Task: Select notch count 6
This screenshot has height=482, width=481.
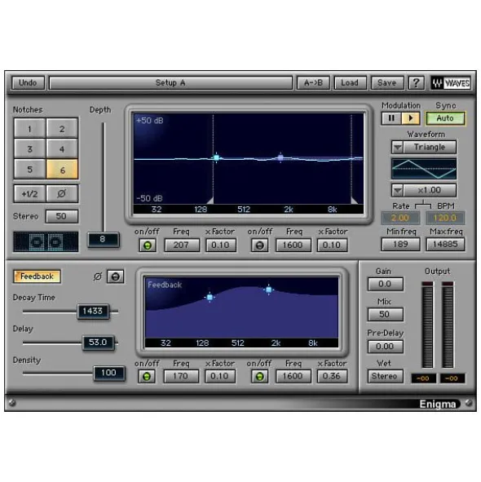Action: [62, 170]
